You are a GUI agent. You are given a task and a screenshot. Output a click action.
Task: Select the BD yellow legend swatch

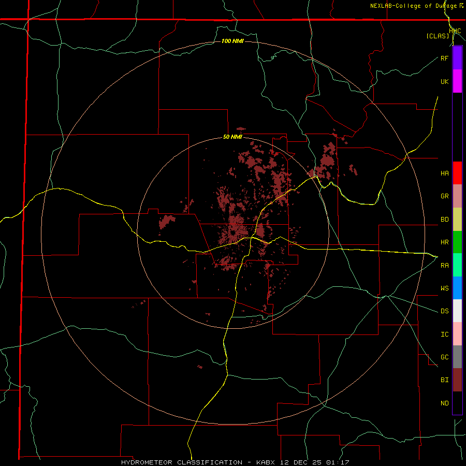tap(457, 220)
